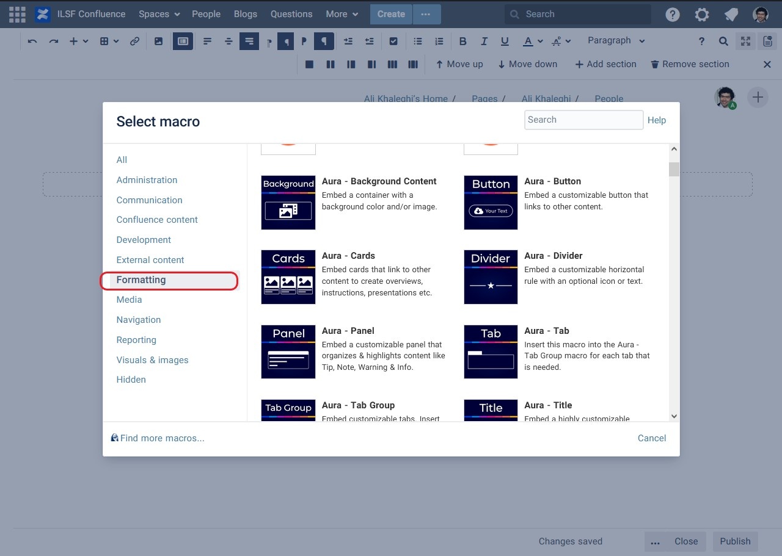This screenshot has height=556, width=782.
Task: Select the Visuals & images category
Action: [x=152, y=360]
